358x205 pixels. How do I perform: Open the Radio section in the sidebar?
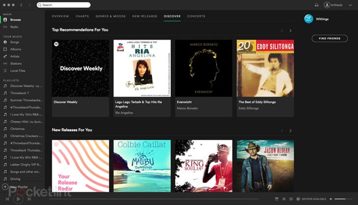(x=14, y=27)
